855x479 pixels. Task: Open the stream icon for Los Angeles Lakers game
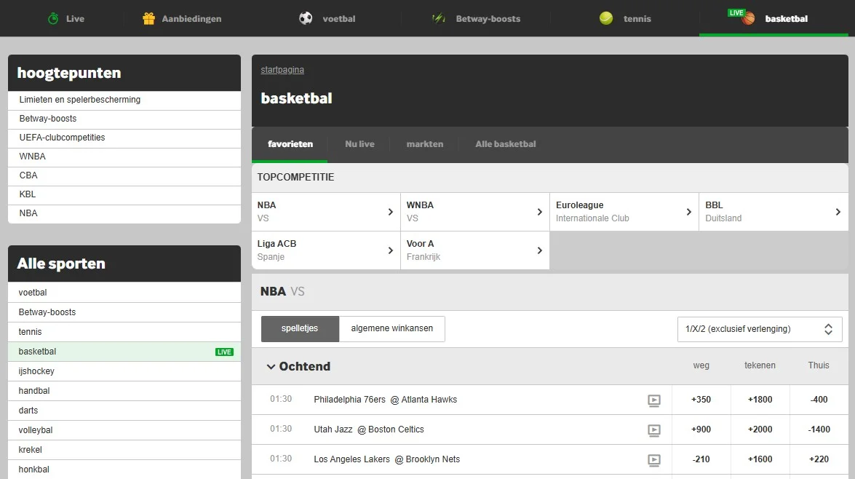653,459
